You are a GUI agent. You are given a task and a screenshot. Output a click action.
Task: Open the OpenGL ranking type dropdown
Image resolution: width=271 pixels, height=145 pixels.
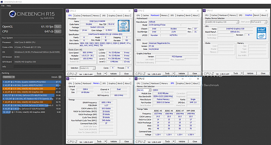[x=9, y=77]
